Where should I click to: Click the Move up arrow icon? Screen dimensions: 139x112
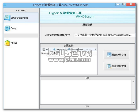54,49
